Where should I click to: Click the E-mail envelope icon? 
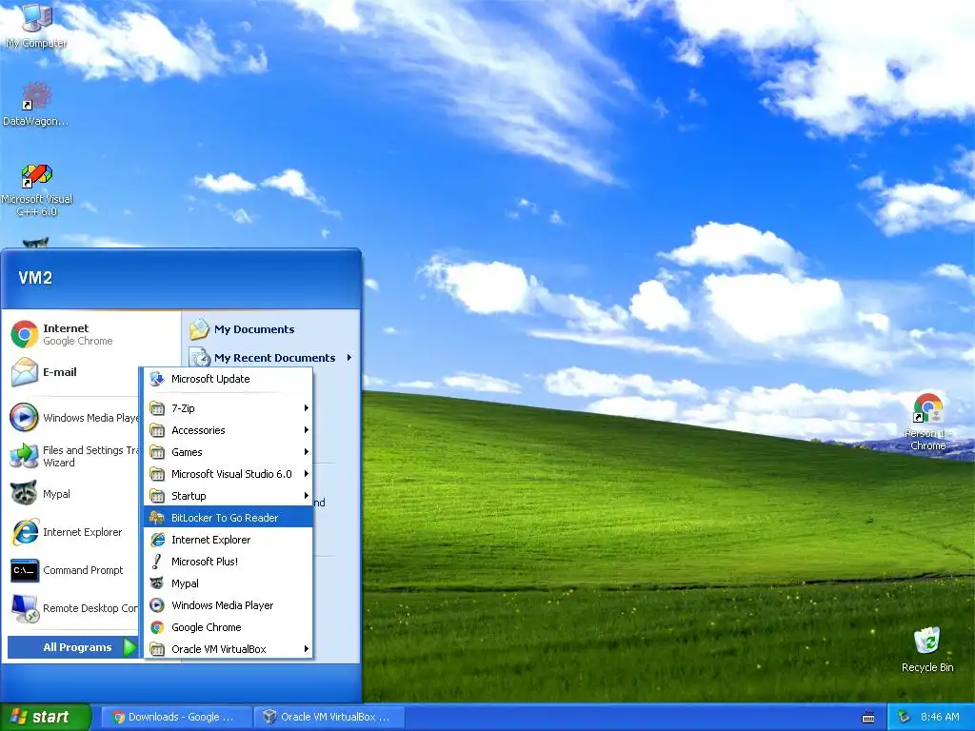[24, 372]
